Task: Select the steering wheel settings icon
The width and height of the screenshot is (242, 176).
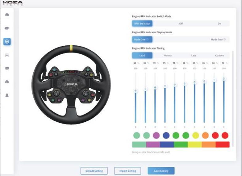Action: click(7, 41)
